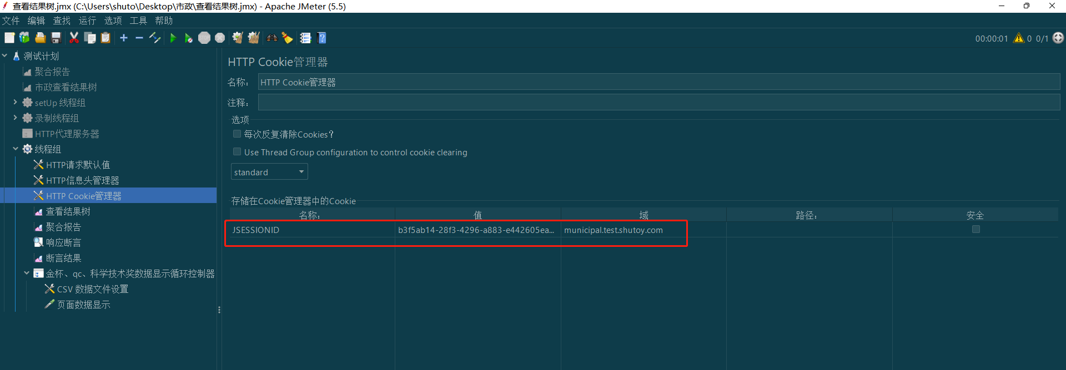Open the 文件 menu
The height and width of the screenshot is (370, 1066).
tap(11, 21)
